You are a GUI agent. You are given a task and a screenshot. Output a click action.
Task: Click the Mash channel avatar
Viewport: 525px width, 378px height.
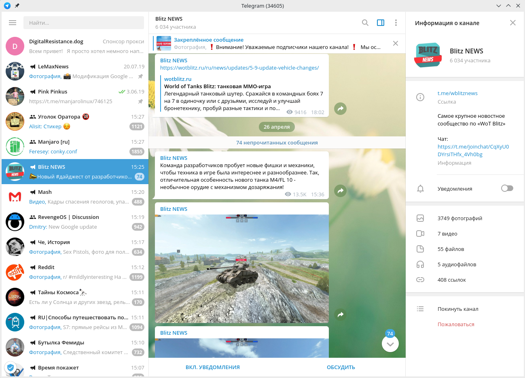pos(15,197)
